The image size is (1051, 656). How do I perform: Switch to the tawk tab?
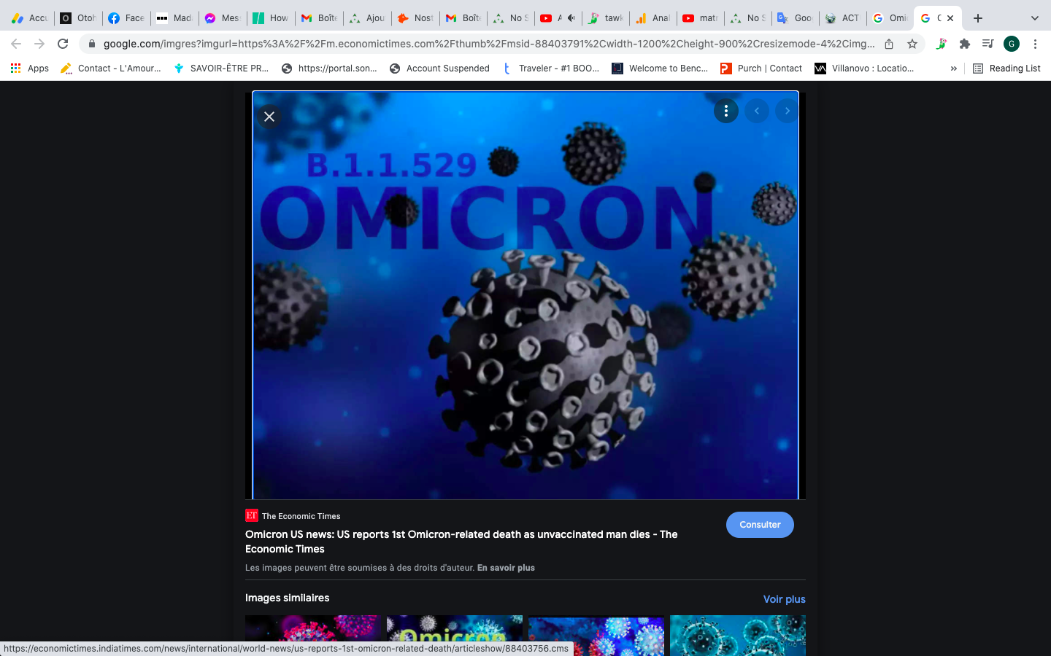(607, 18)
